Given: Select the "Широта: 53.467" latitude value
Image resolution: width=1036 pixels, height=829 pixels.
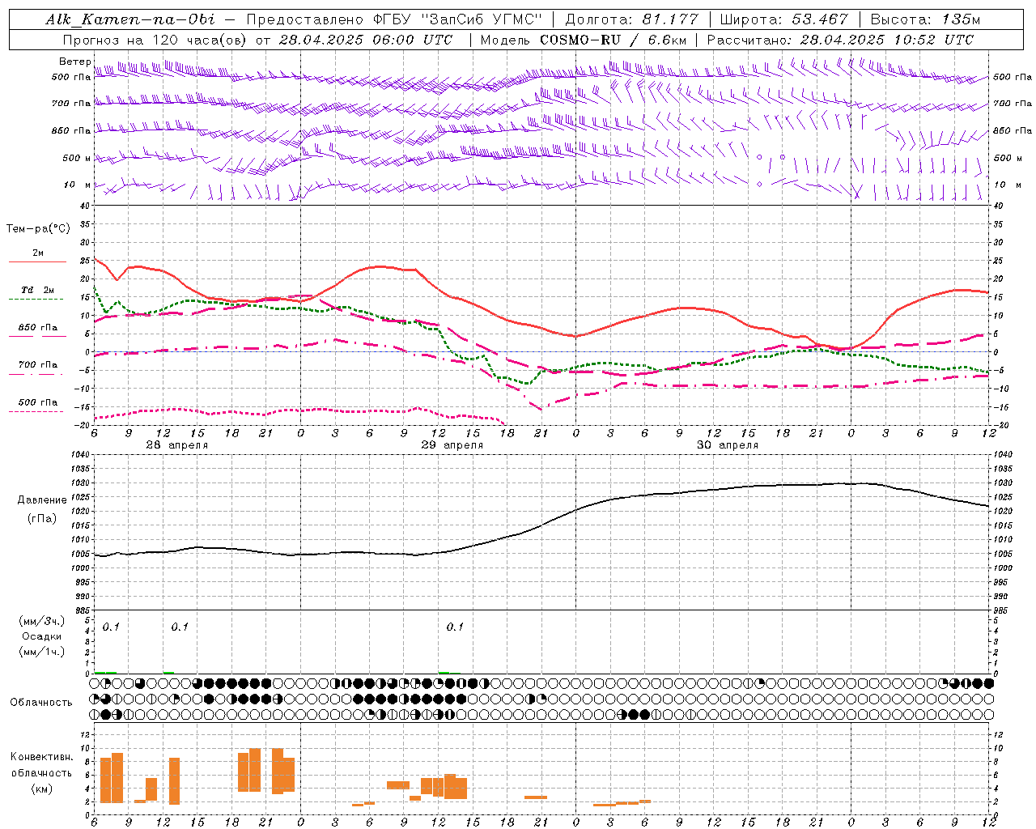Looking at the screenshot, I should click(783, 19).
